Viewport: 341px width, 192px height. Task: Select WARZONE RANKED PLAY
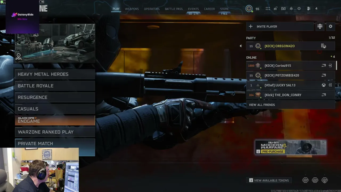tap(55, 132)
